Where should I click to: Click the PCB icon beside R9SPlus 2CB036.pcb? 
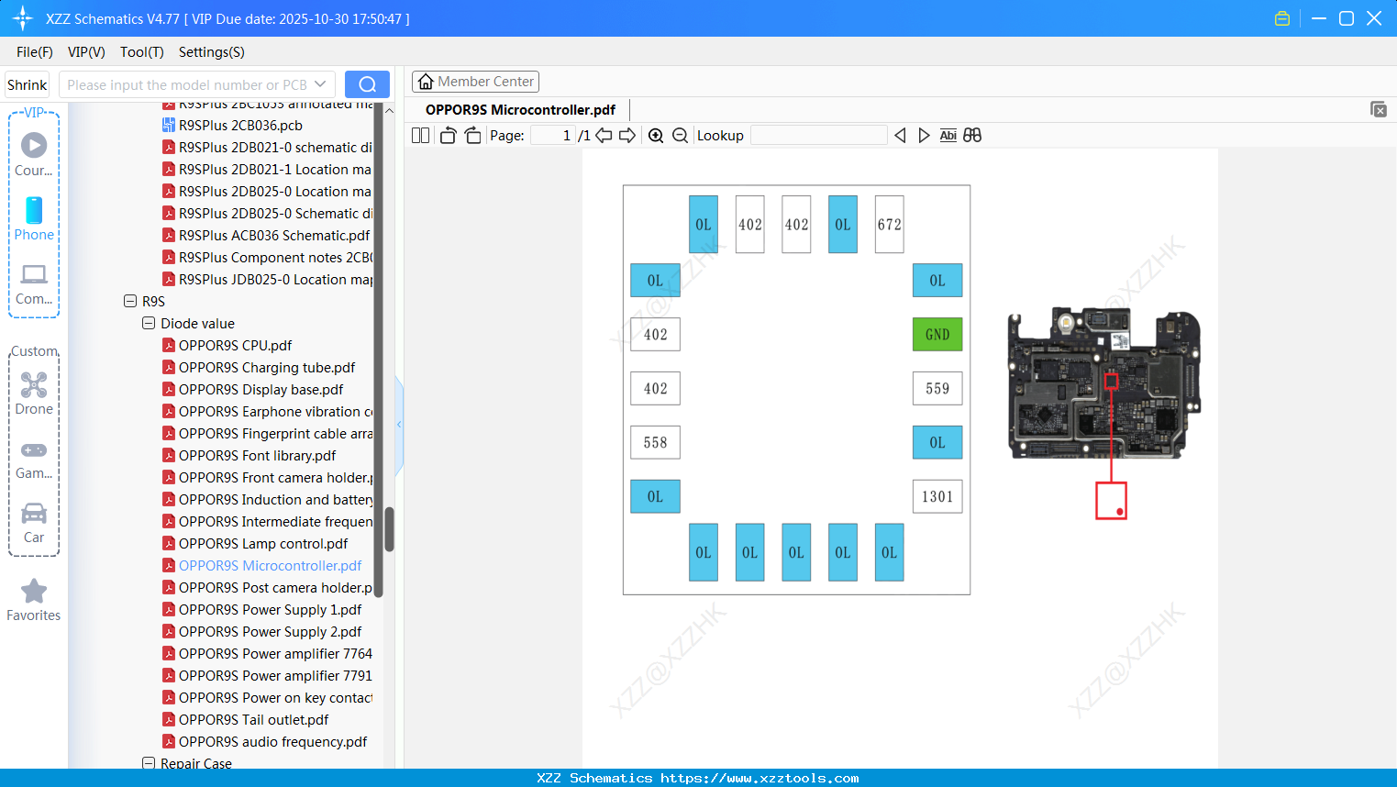pos(169,125)
